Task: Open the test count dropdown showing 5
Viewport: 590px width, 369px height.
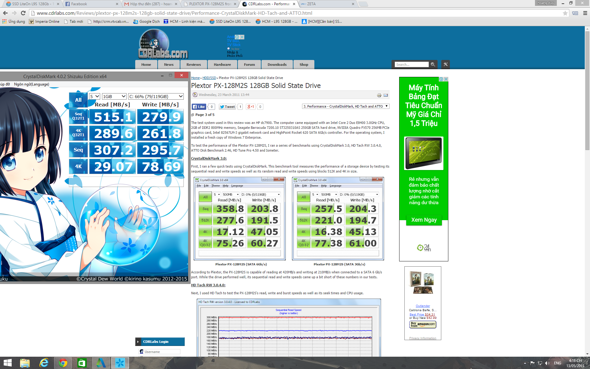Action: click(94, 96)
